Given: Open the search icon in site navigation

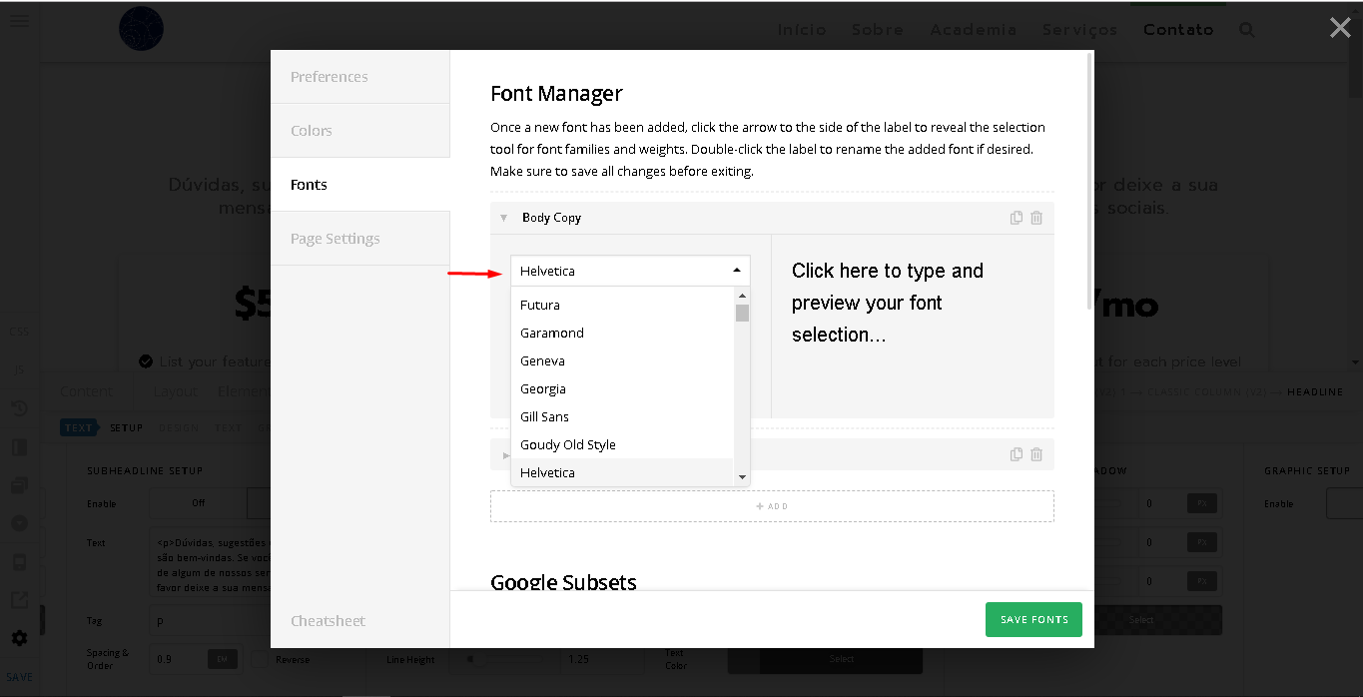Looking at the screenshot, I should point(1246,30).
